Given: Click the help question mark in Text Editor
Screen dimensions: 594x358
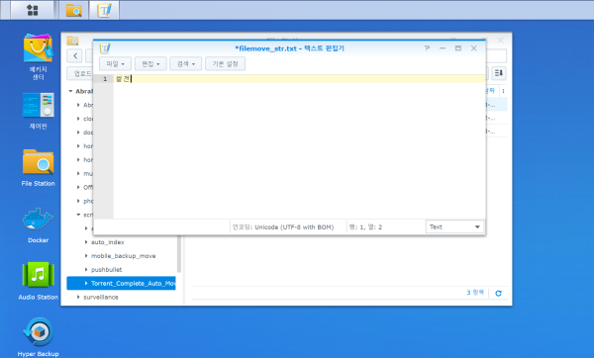Looking at the screenshot, I should click(x=427, y=48).
